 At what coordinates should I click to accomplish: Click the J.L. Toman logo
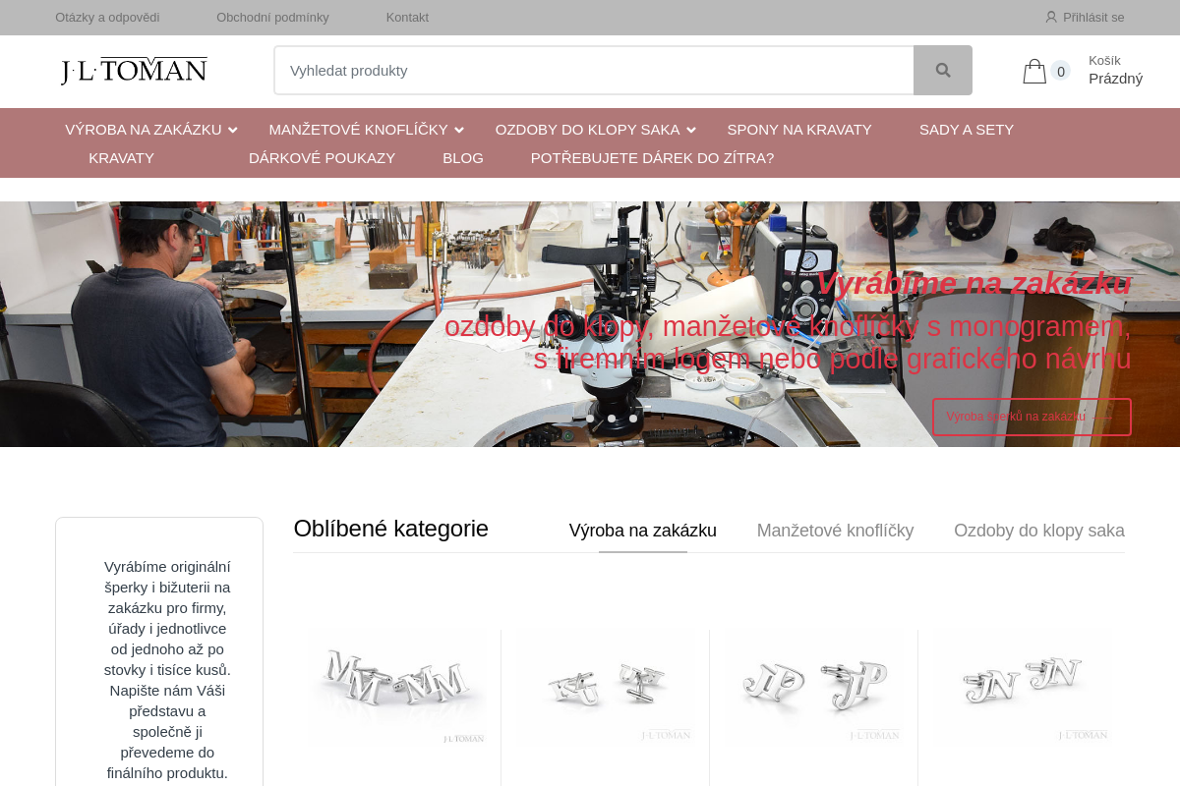[x=134, y=71]
